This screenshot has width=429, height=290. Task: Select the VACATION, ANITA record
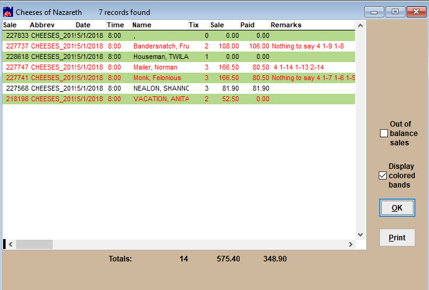click(160, 99)
